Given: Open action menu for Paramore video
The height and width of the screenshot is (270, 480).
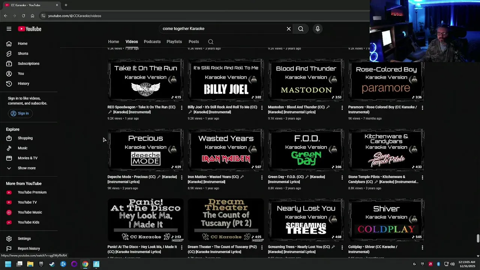Looking at the screenshot, I should coord(422,108).
